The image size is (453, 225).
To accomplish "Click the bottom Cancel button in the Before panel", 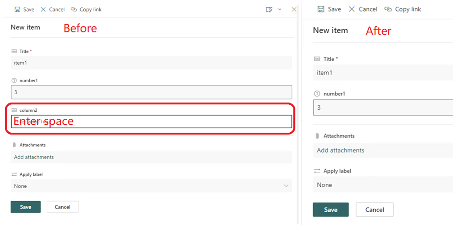I will click(62, 207).
